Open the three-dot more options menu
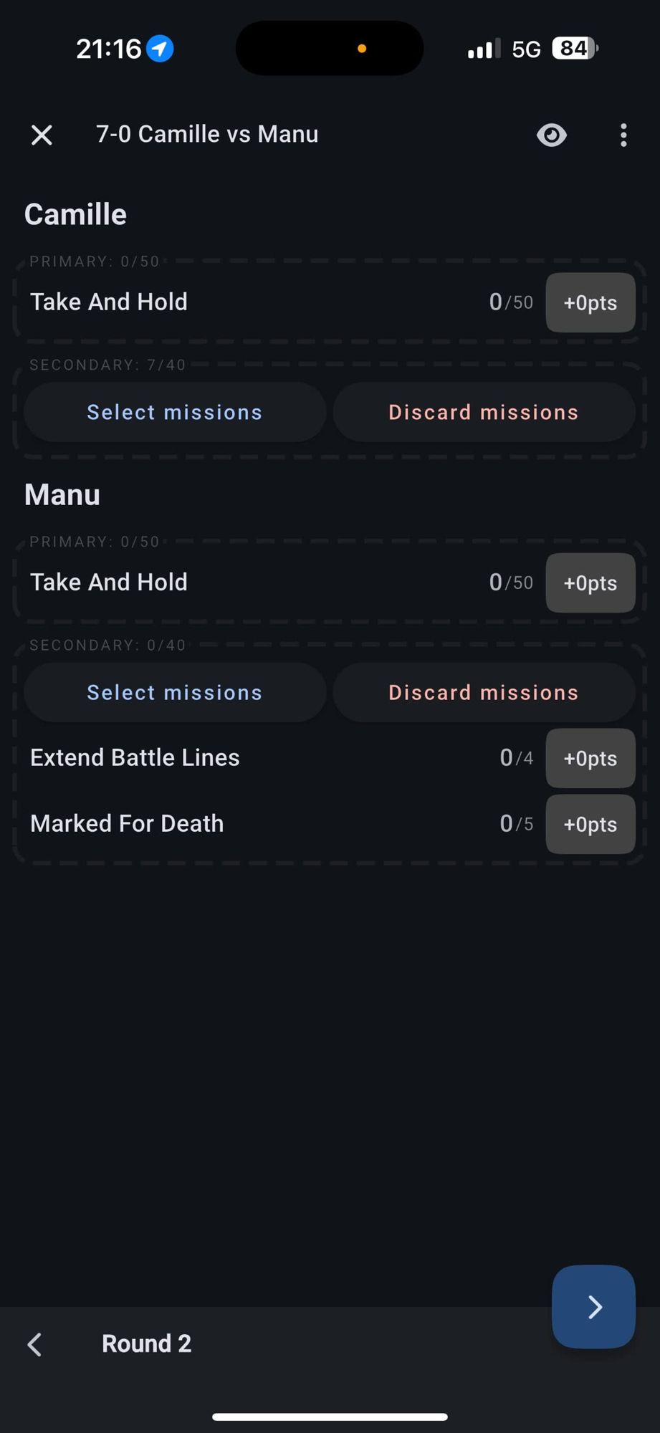Screen dimensions: 660x1433 (623, 135)
